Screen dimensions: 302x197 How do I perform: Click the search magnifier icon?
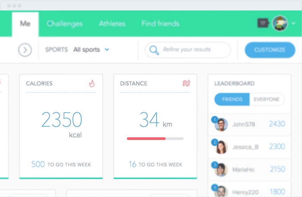(154, 50)
